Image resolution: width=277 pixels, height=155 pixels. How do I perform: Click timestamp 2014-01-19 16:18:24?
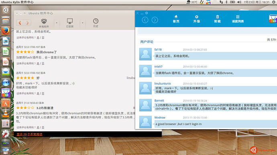195,101
